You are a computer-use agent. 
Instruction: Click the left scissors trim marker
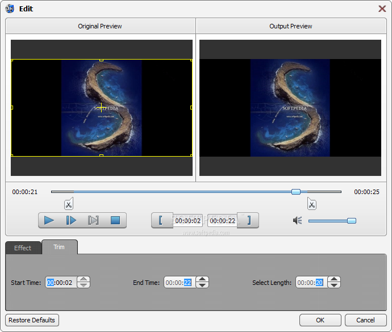click(69, 204)
